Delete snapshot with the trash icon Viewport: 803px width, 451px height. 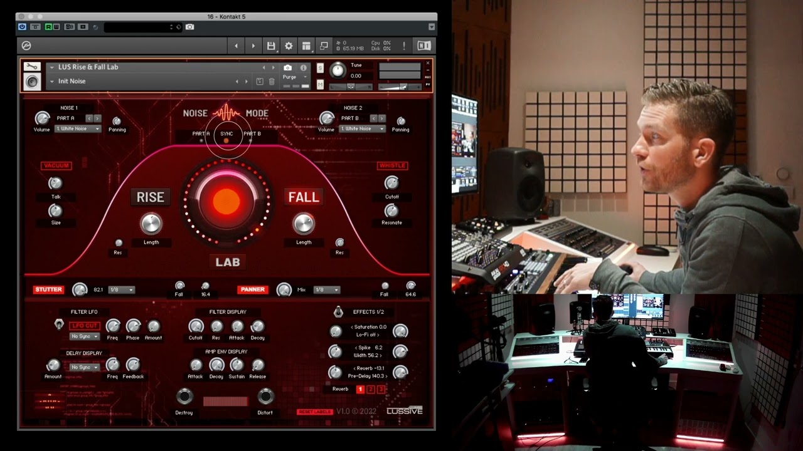coord(272,81)
